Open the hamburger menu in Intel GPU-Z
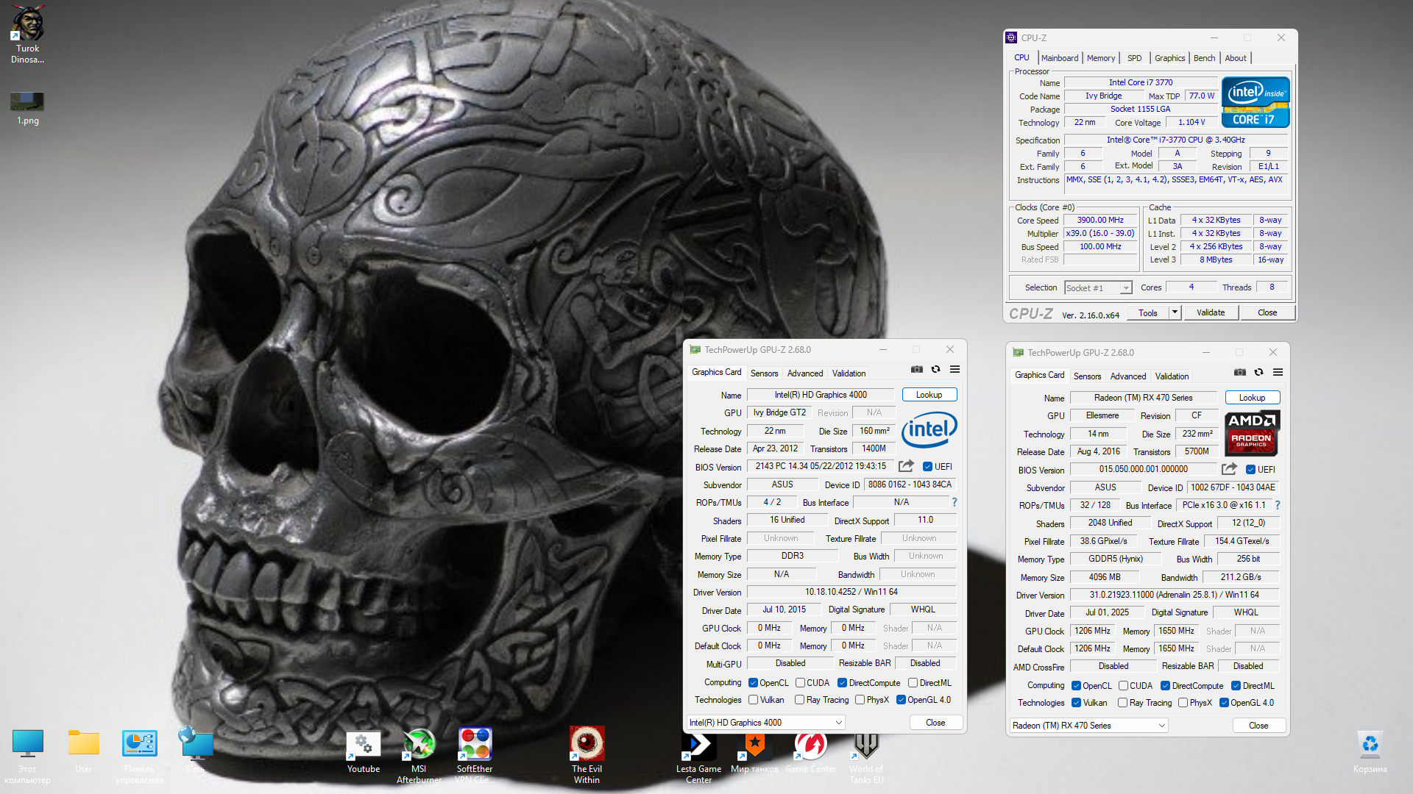Screen dimensions: 1413x794 [x=955, y=369]
